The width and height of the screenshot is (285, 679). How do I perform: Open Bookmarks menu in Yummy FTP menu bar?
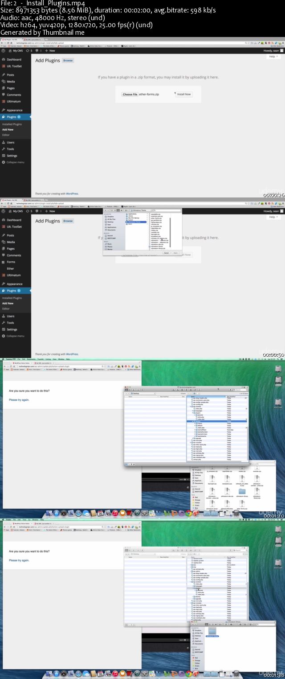(x=31, y=359)
